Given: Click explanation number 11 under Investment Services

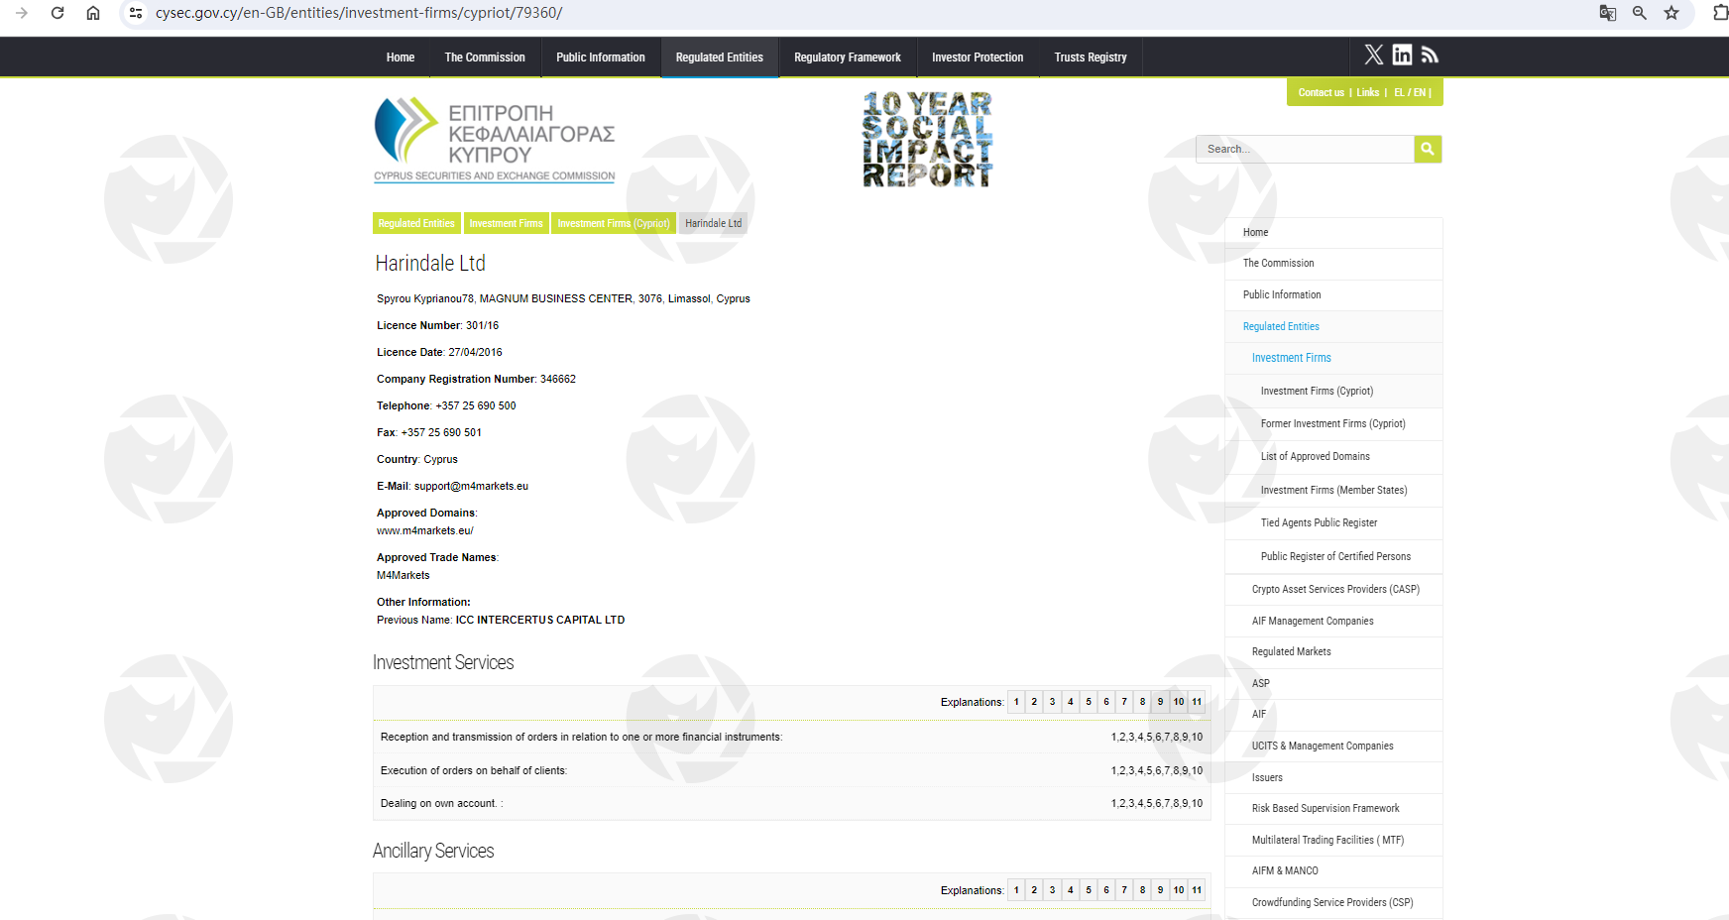Looking at the screenshot, I should pos(1197,702).
